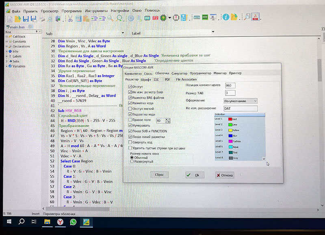Click the yellow Find magnifier icon
Screen dimensions: 325x235
110,18
